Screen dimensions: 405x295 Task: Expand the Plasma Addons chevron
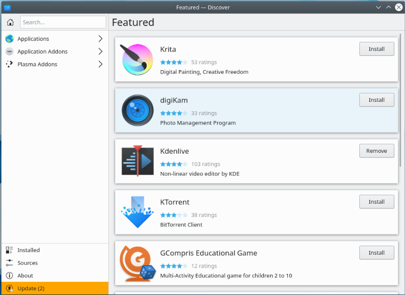pyautogui.click(x=100, y=64)
